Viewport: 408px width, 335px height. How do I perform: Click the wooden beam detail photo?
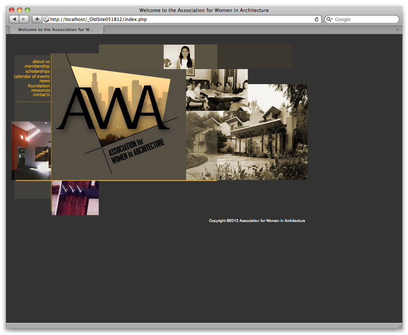tap(75, 198)
